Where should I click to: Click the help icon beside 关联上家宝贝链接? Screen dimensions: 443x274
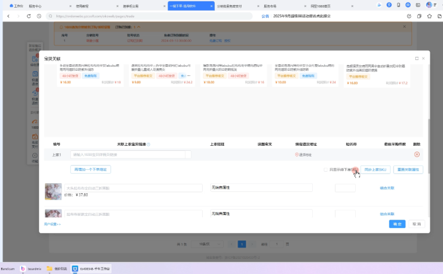click(x=149, y=144)
